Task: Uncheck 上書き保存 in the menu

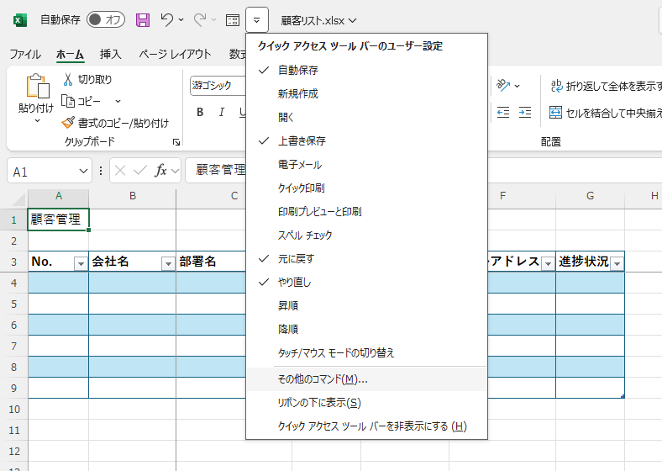Action: pyautogui.click(x=302, y=141)
